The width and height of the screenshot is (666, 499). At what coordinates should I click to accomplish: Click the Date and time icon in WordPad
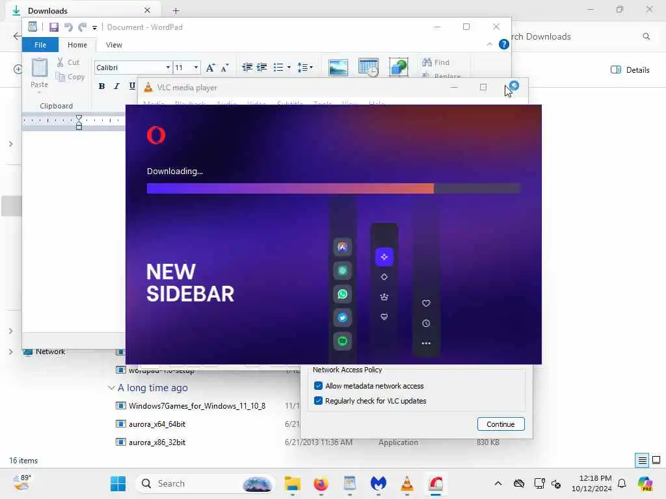(x=368, y=68)
